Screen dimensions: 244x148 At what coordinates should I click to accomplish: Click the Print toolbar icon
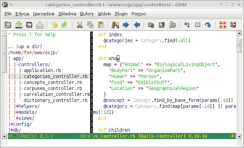click(x=40, y=25)
